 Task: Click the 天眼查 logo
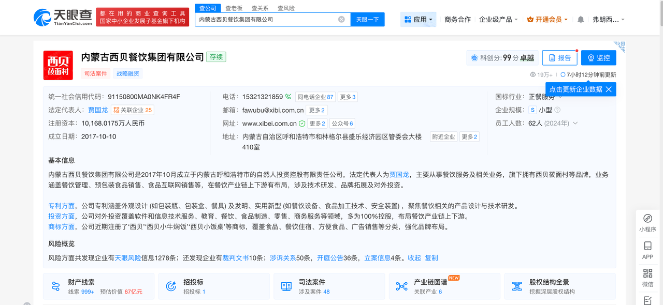(x=61, y=17)
